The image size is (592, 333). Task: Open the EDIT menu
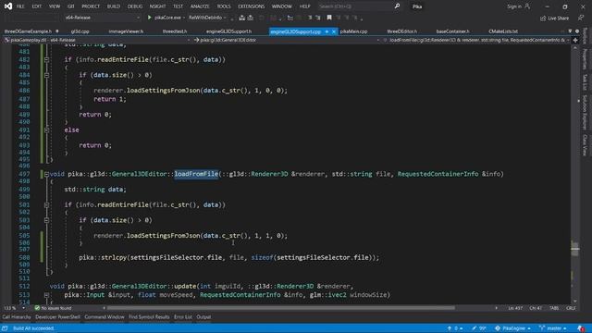[37, 6]
